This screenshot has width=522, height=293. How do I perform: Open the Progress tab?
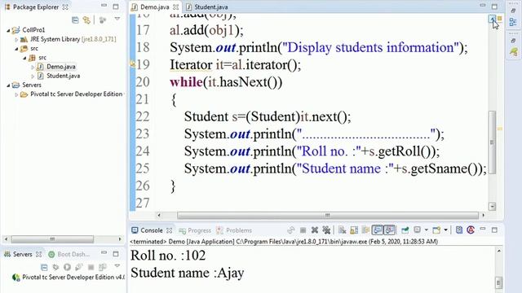pos(199,230)
